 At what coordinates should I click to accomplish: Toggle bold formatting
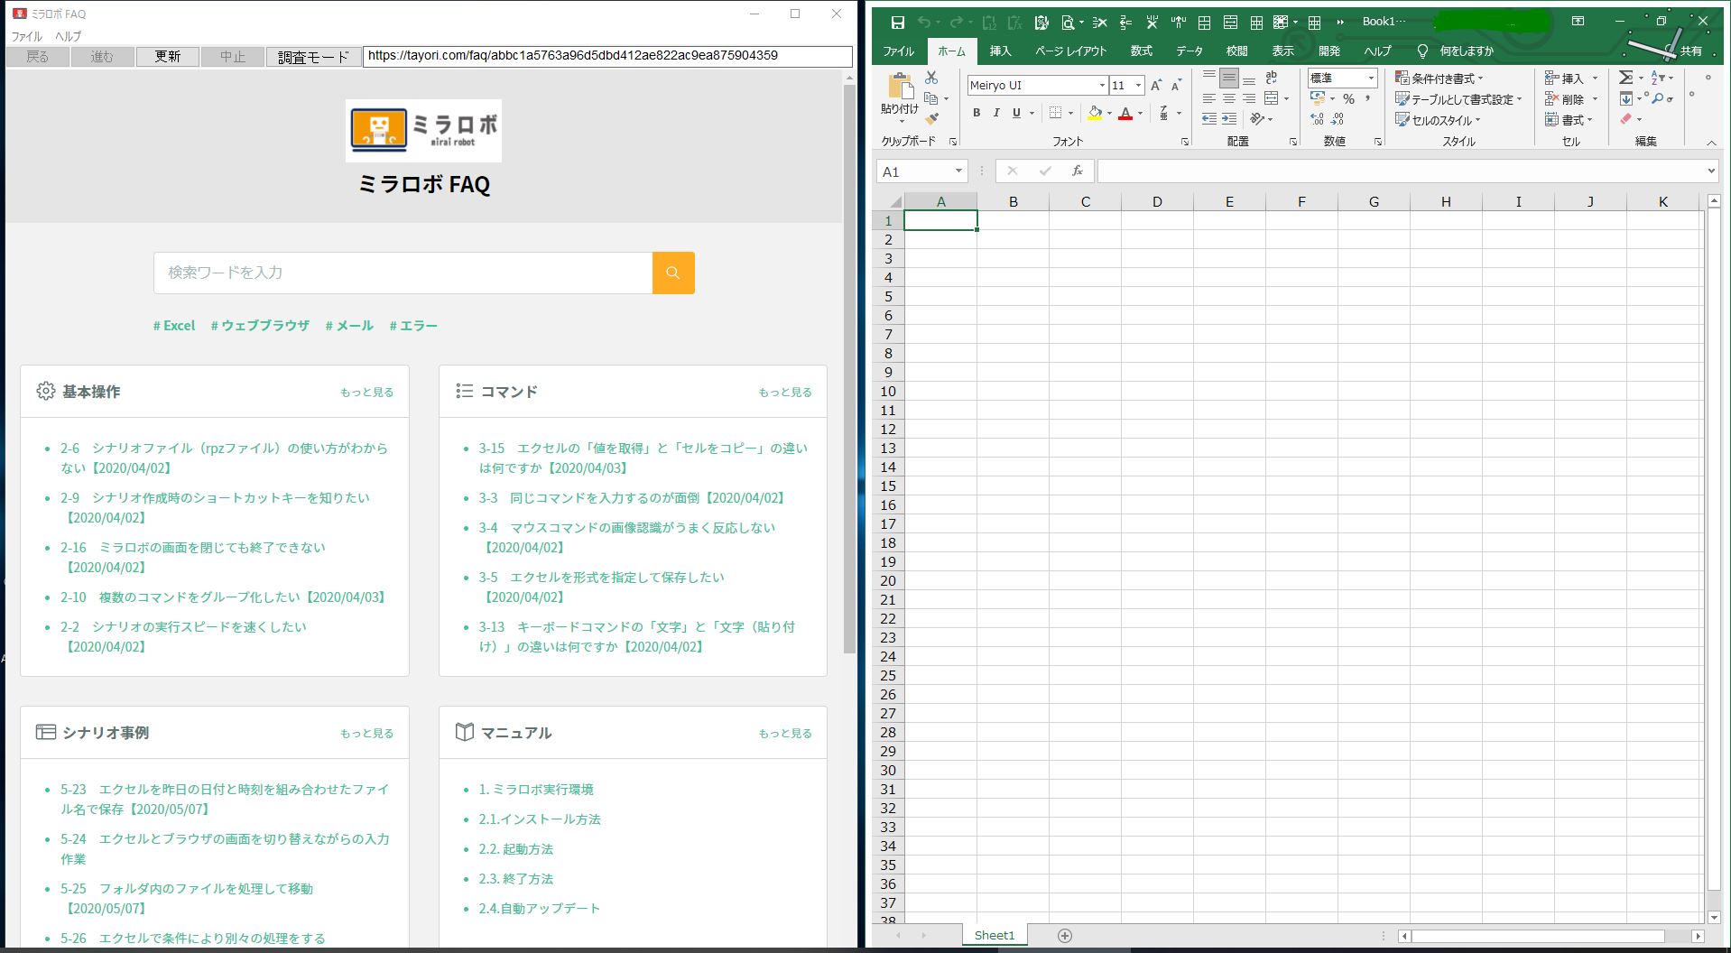point(976,113)
